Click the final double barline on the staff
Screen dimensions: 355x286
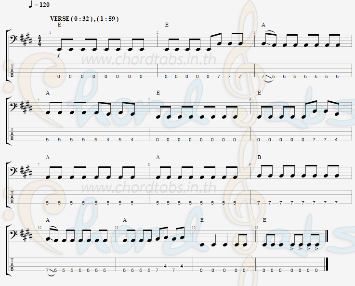327,237
